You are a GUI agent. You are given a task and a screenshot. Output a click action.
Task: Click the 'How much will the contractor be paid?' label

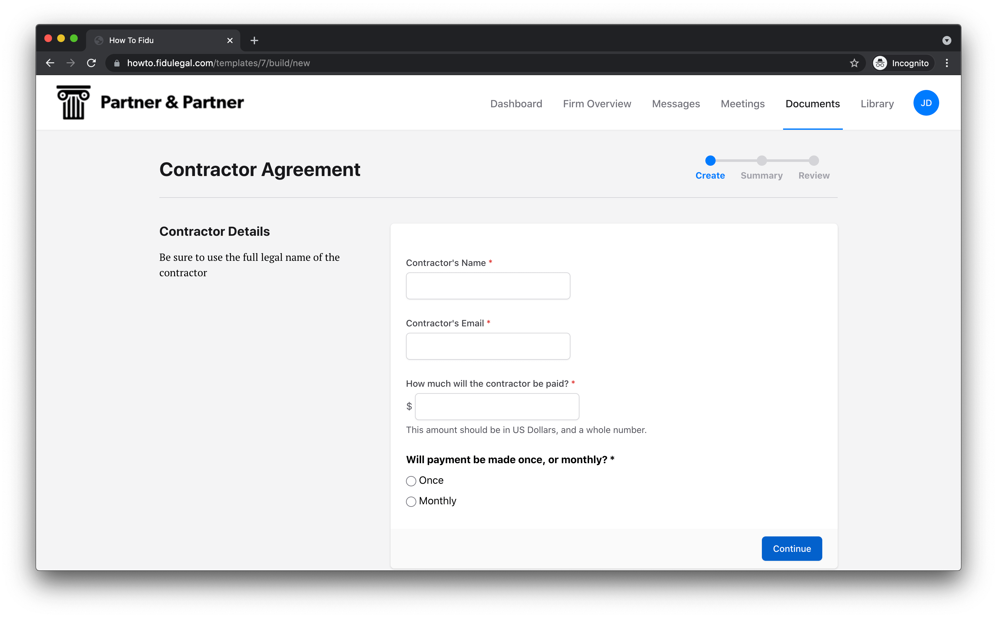(x=487, y=384)
